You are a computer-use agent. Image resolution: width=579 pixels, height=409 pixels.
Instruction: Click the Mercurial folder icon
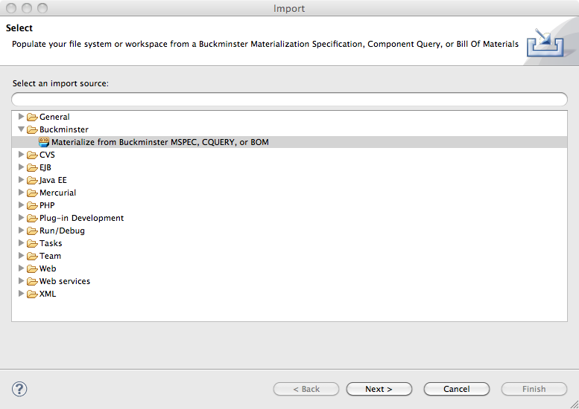pos(32,193)
